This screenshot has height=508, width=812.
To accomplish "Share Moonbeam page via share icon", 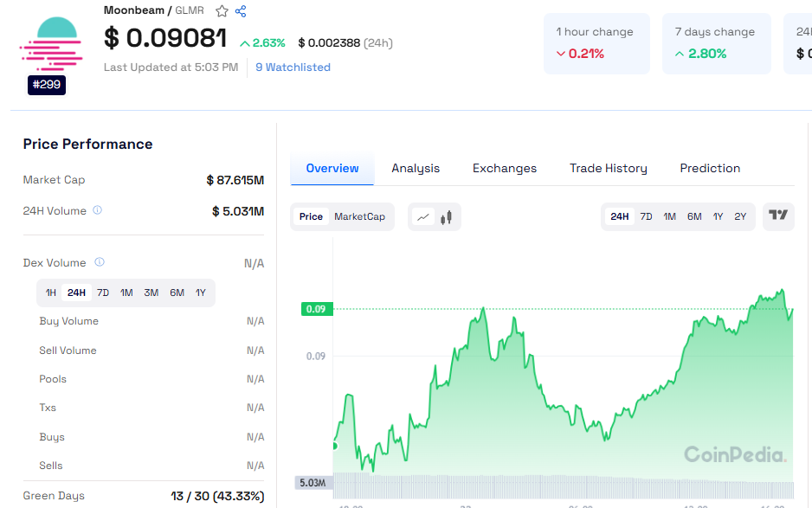I will (x=241, y=11).
